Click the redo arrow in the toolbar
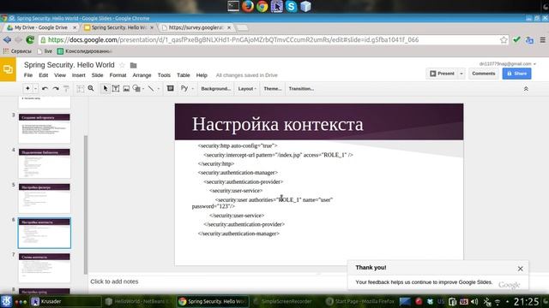The height and width of the screenshot is (308, 549). 55,89
